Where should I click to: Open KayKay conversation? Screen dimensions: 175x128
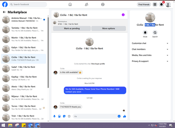pos(23,78)
